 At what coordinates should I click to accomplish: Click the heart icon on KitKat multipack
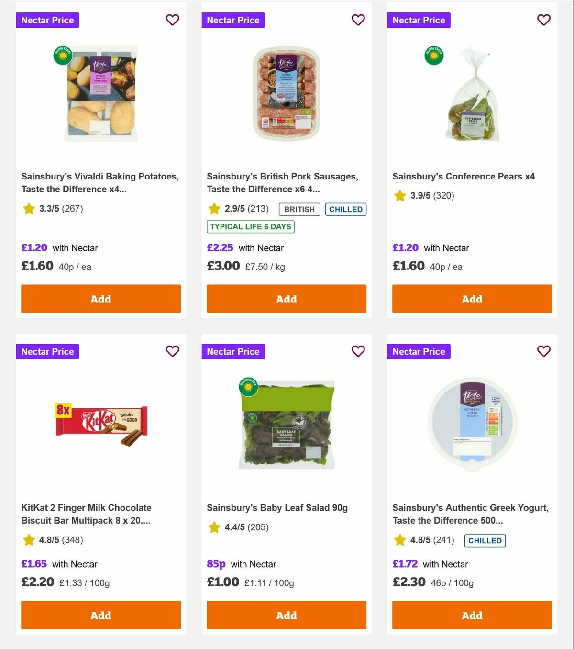(172, 351)
